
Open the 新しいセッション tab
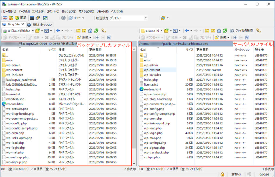point(40,24)
